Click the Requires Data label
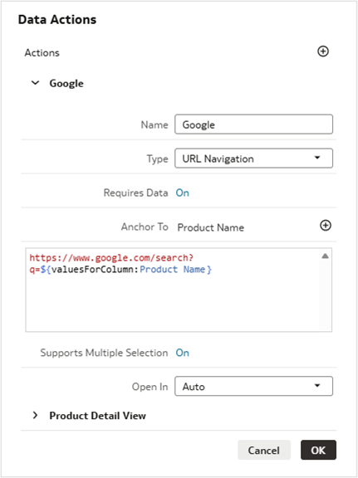The height and width of the screenshot is (478, 358). point(136,193)
